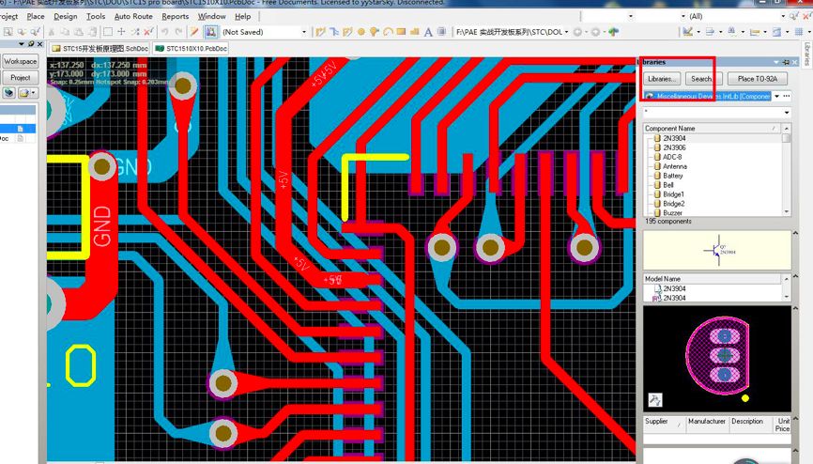
Task: Open the Reports menu
Action: click(x=175, y=16)
